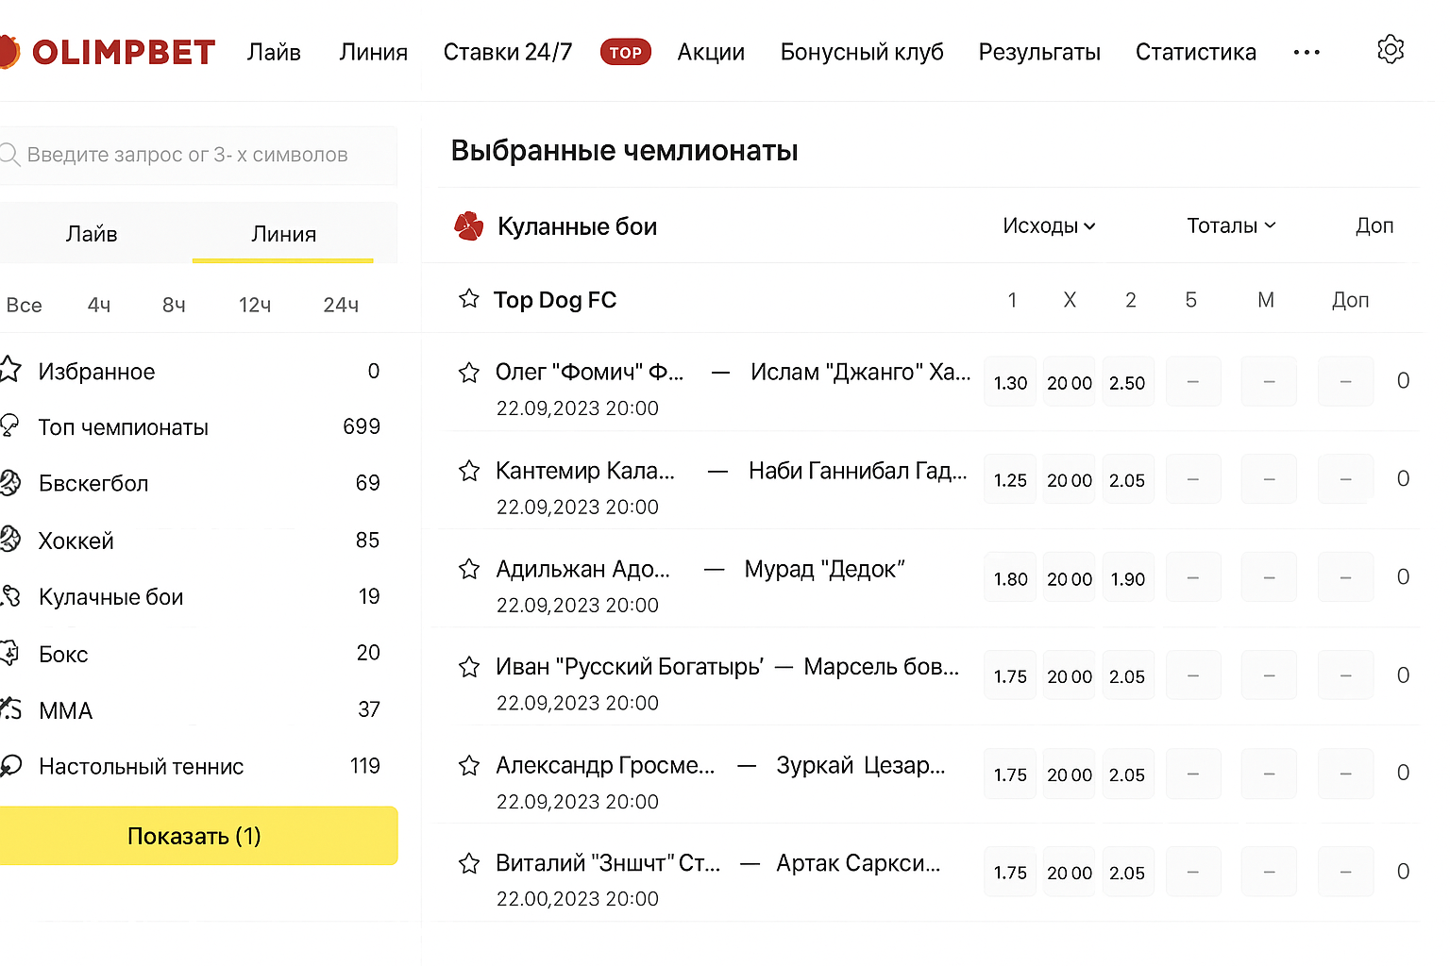Click the MMA sport icon in sidebar
The image size is (1450, 966).
(9, 709)
